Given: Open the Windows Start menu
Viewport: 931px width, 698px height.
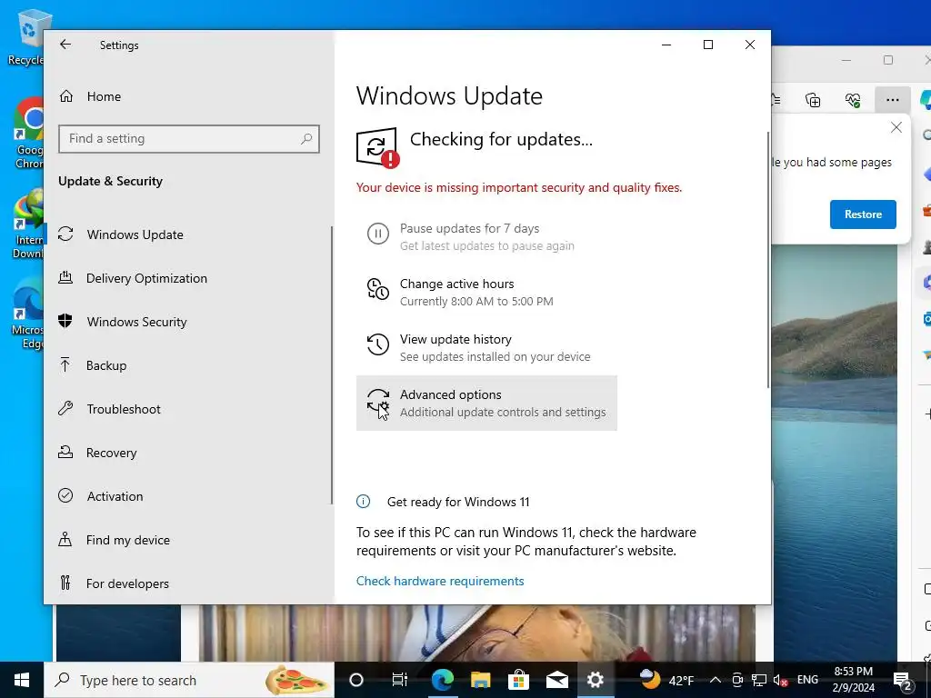Looking at the screenshot, I should (x=22, y=680).
